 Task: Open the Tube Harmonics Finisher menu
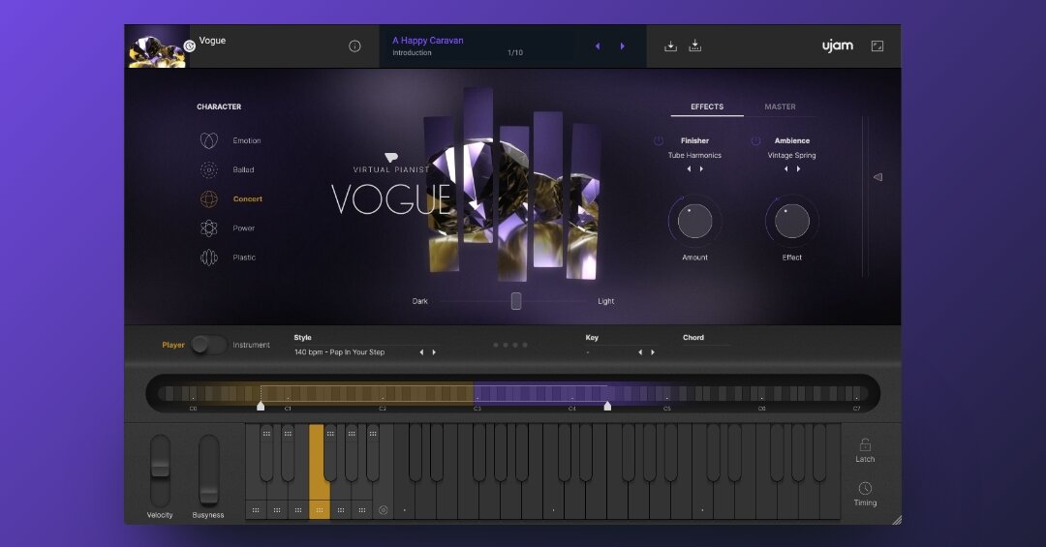[x=694, y=156]
